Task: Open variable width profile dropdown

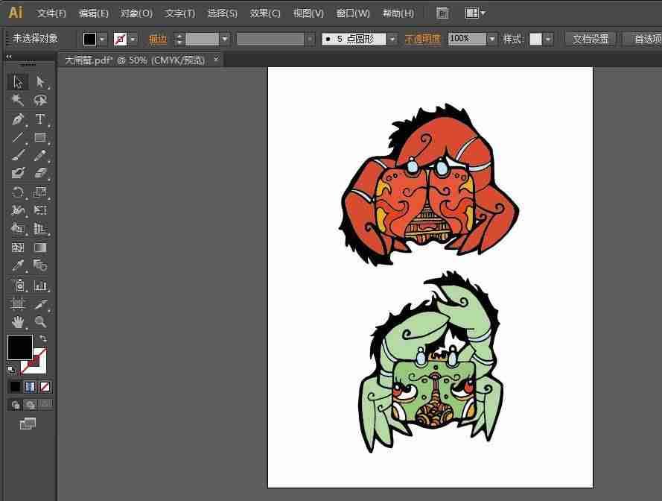Action: (x=311, y=40)
